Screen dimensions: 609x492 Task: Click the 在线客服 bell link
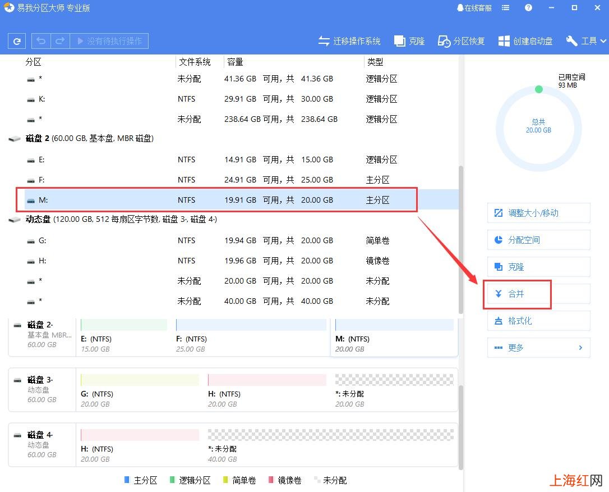point(474,8)
